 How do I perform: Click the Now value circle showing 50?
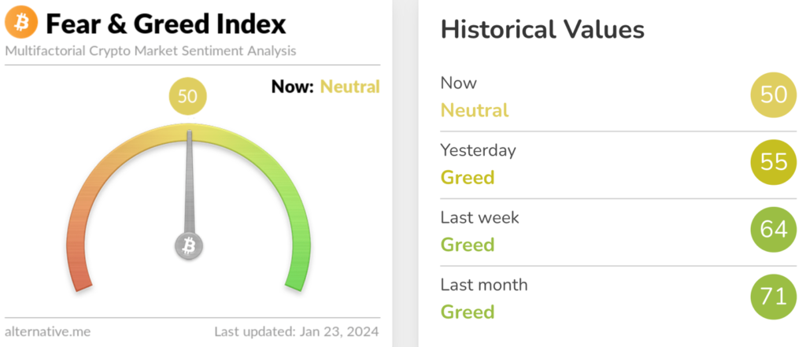click(x=774, y=95)
